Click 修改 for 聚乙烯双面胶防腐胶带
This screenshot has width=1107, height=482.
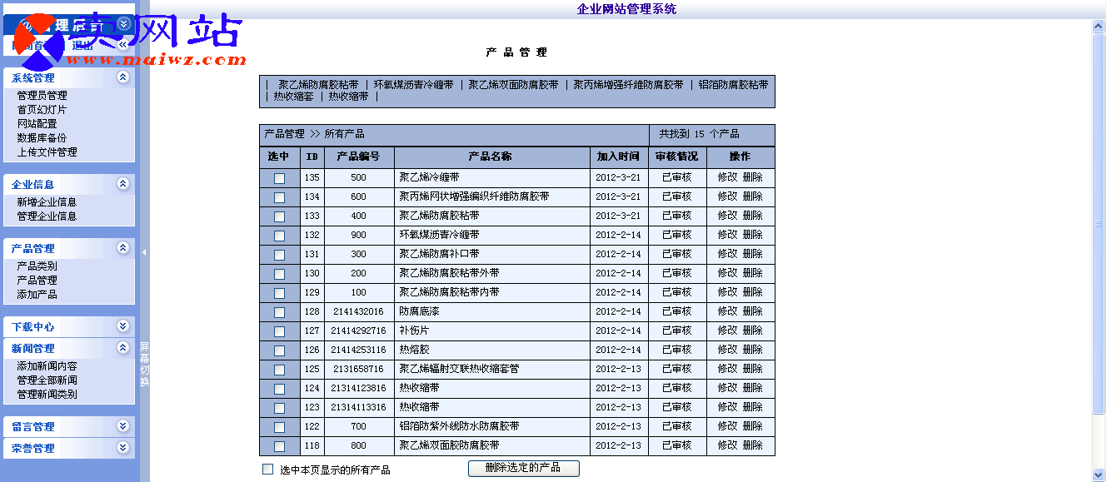728,445
